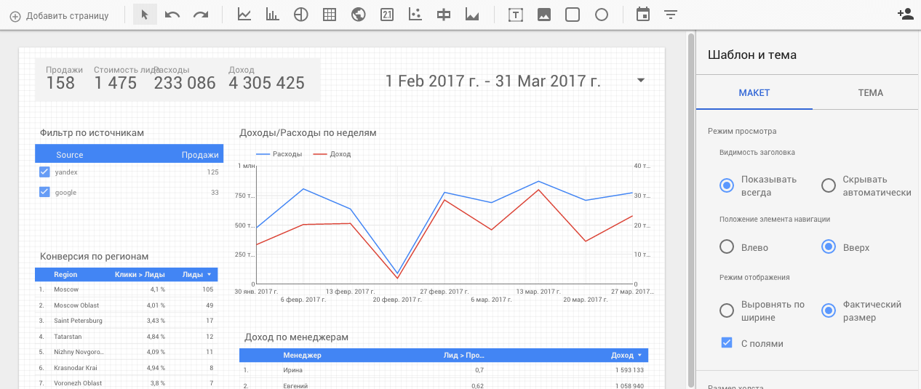The width and height of the screenshot is (921, 389).
Task: Click 'Добавить страницу' button
Action: pyautogui.click(x=60, y=15)
